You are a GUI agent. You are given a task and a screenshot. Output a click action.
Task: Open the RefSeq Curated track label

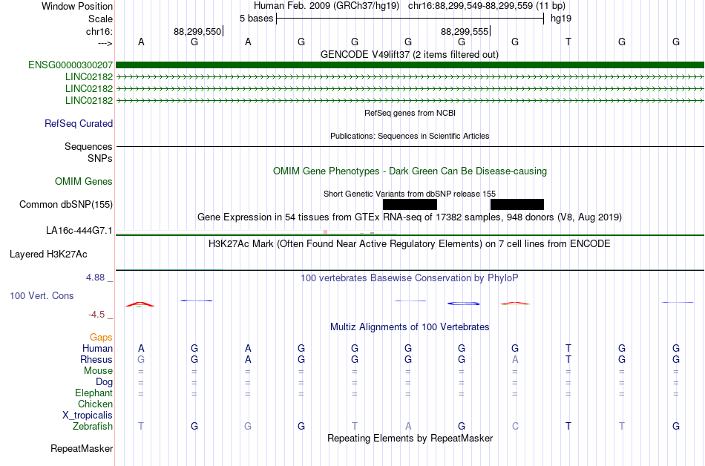tap(79, 124)
